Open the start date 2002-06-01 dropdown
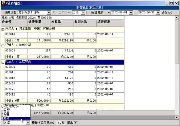The image size is (180, 126). tap(131, 13)
